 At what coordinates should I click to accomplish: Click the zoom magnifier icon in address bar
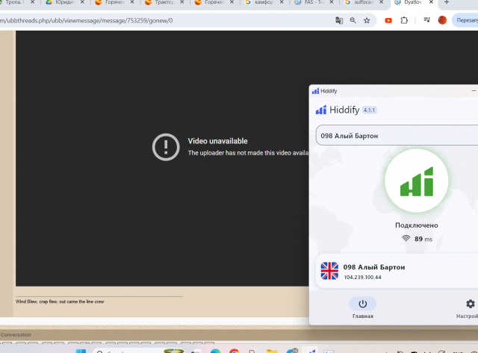pyautogui.click(x=353, y=20)
